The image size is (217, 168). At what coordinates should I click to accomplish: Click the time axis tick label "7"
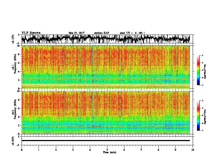pos(141,150)
